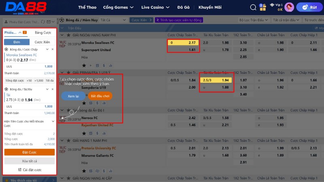This screenshot has width=324, height=182.
Task: Favorite the Neroca FC match star
Action: click(x=84, y=133)
